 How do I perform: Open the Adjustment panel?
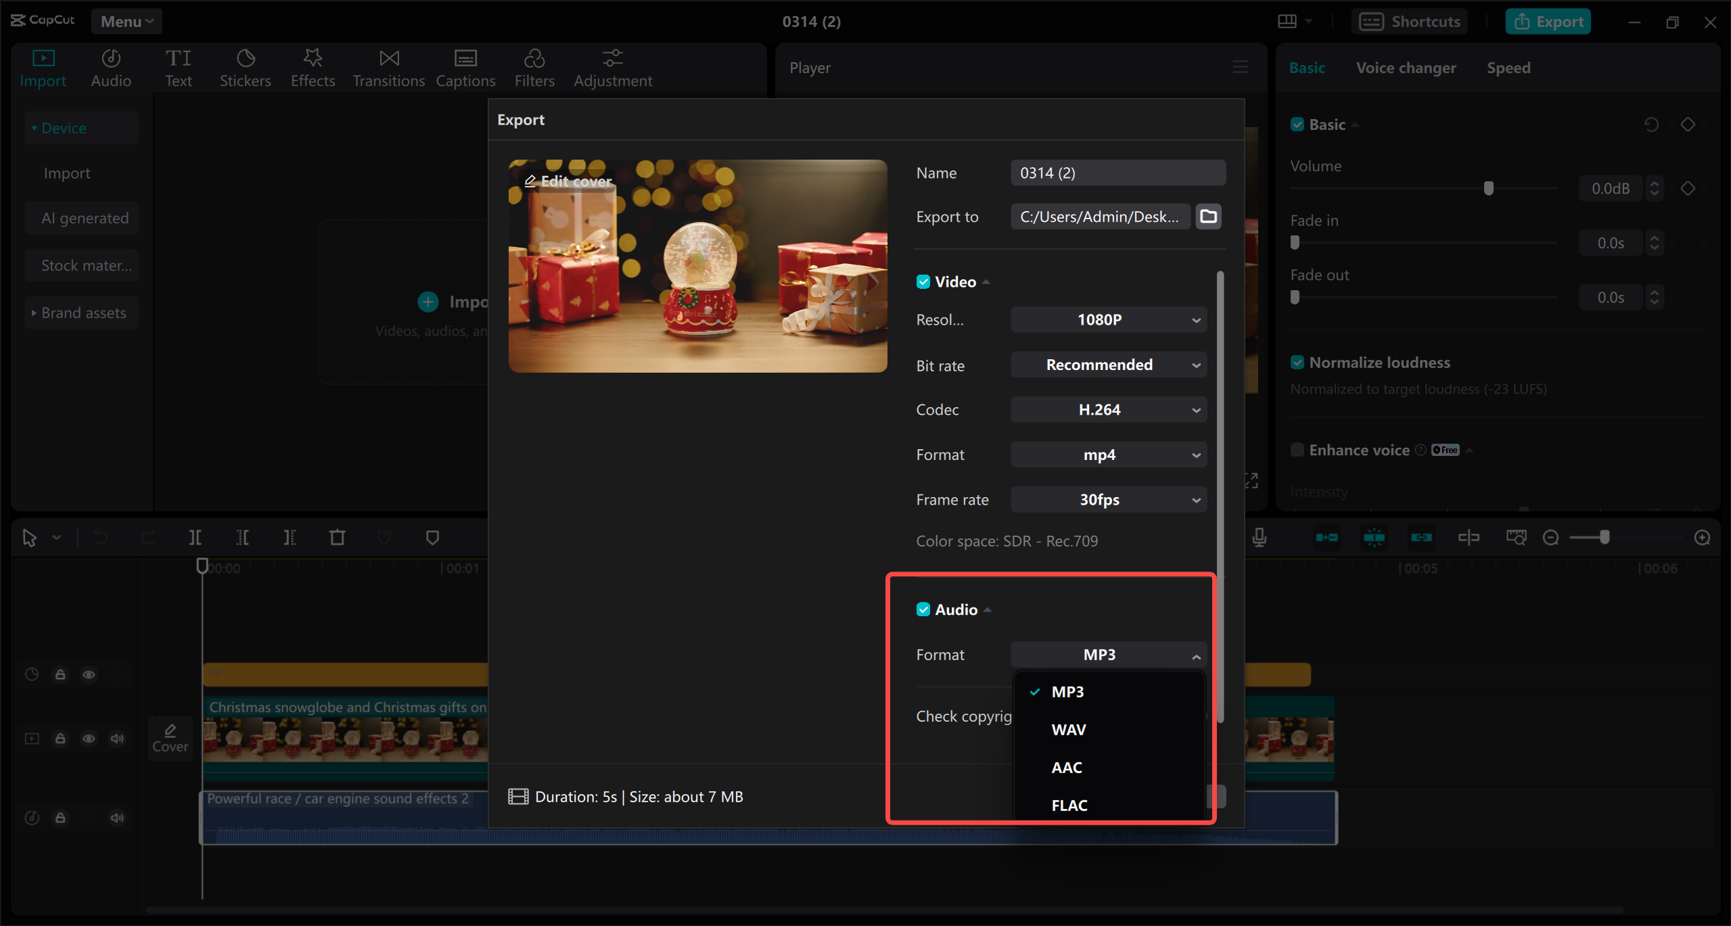coord(612,67)
